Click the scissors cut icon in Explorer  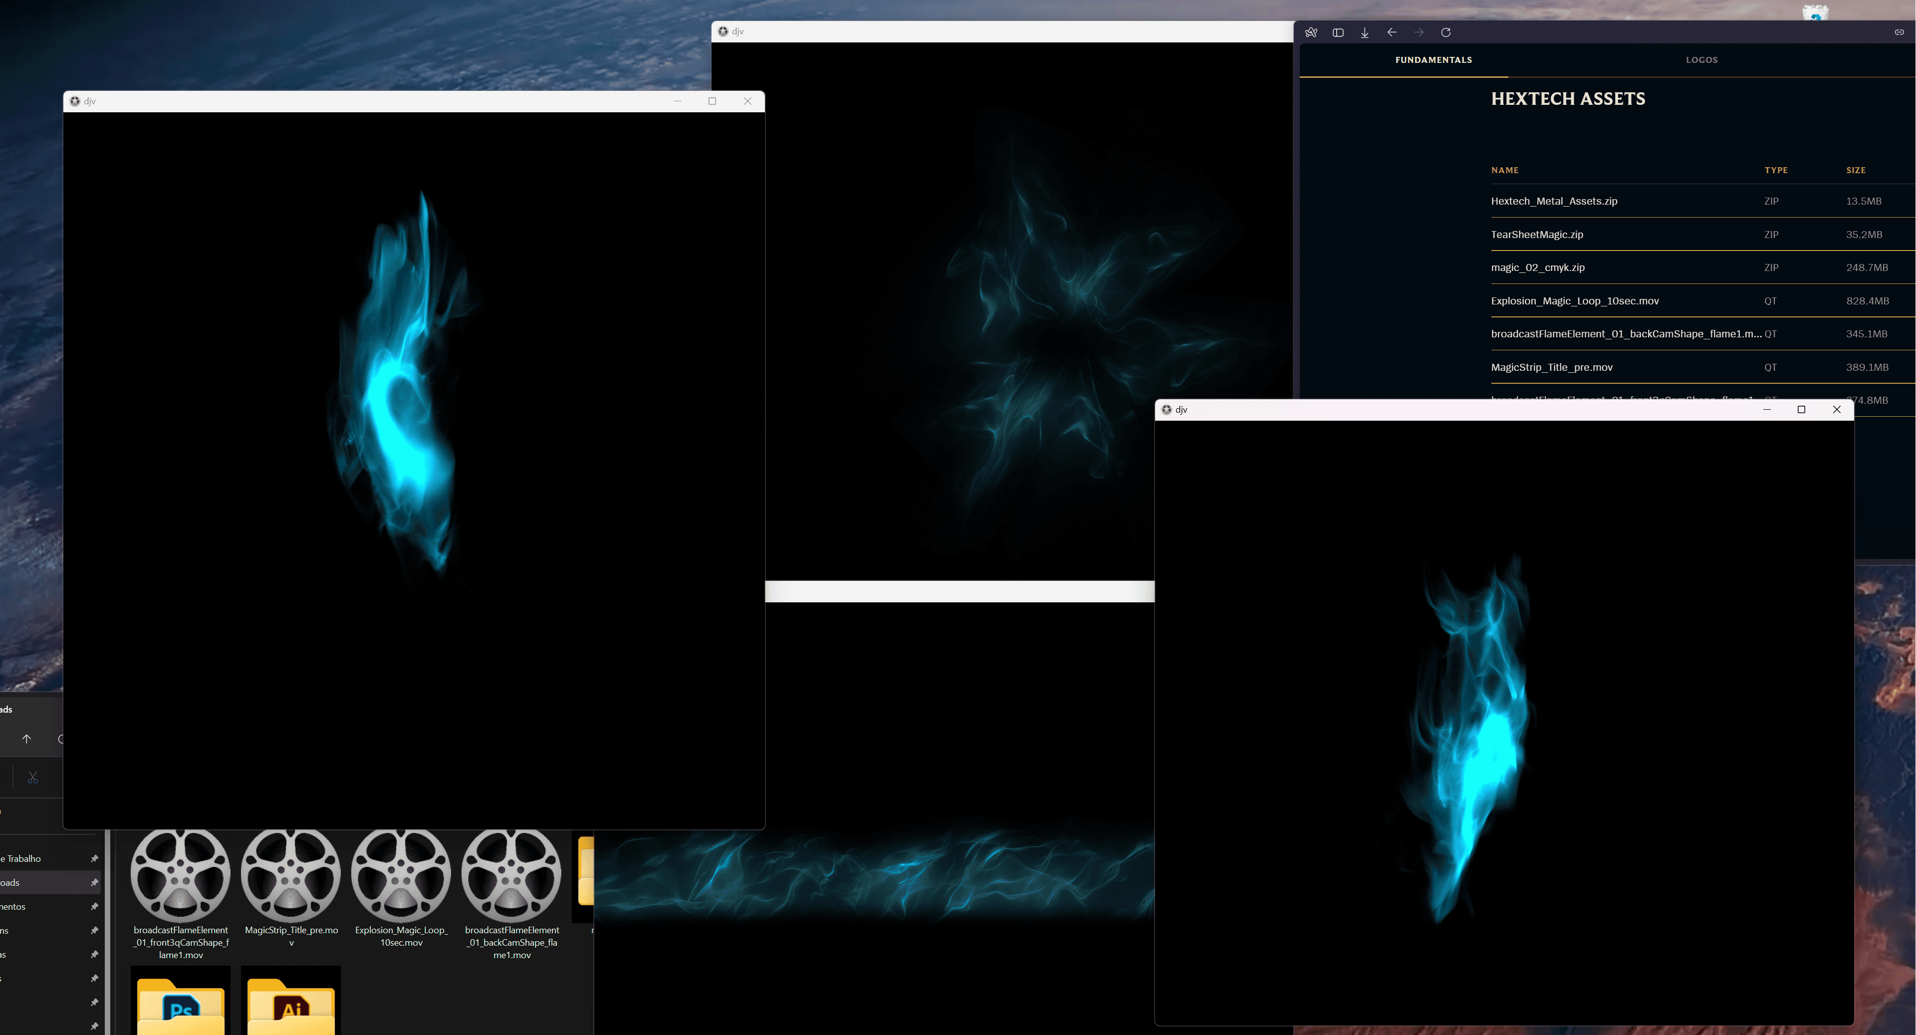[33, 777]
